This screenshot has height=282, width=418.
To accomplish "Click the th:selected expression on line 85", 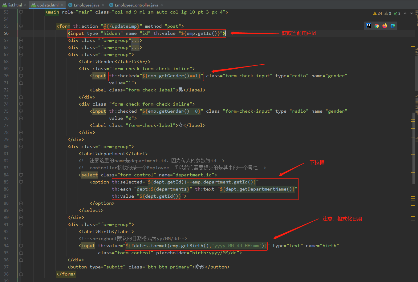I will [185, 182].
